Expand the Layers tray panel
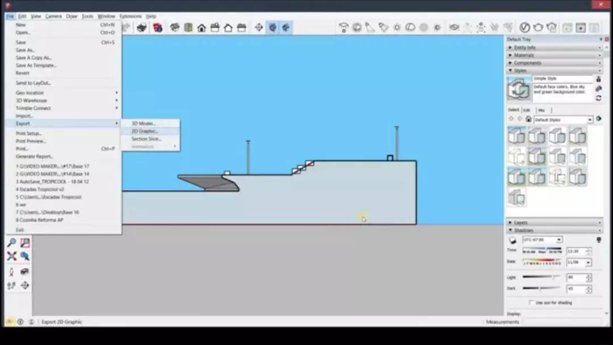The width and height of the screenshot is (613, 345). click(x=520, y=222)
